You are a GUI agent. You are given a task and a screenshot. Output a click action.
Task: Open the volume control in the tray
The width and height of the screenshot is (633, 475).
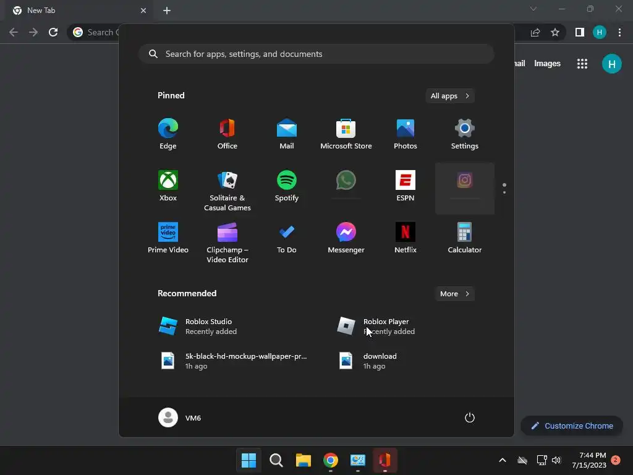[556, 460]
